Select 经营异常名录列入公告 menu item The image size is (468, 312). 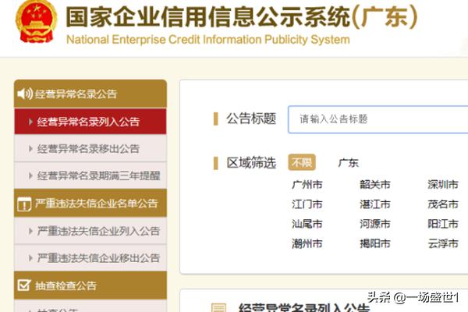coord(90,122)
